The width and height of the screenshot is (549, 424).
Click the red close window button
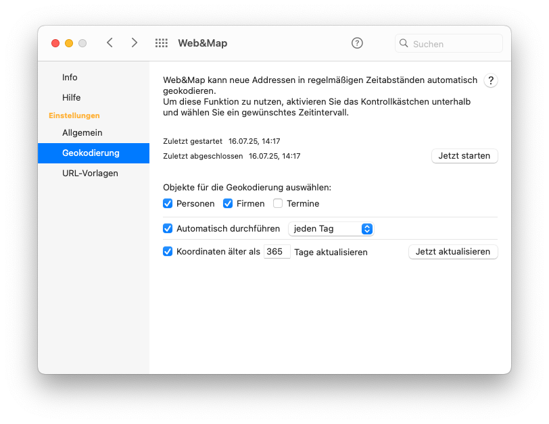coord(55,43)
